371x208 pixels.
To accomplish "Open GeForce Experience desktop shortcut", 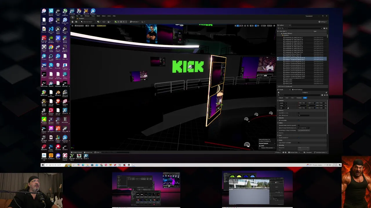I will coord(51,38).
